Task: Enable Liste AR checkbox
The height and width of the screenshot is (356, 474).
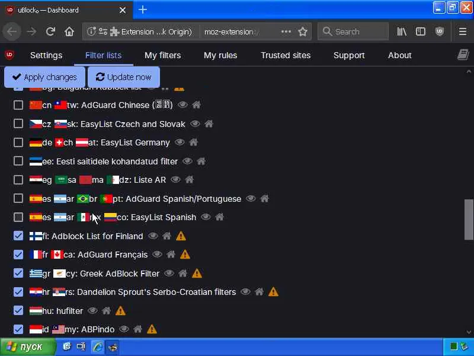Action: [18, 180]
